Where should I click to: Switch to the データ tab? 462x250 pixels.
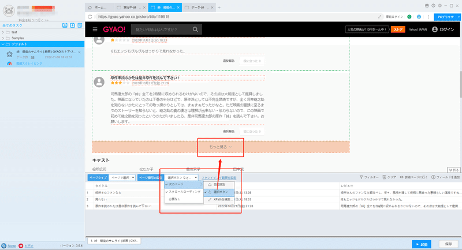coord(198,8)
